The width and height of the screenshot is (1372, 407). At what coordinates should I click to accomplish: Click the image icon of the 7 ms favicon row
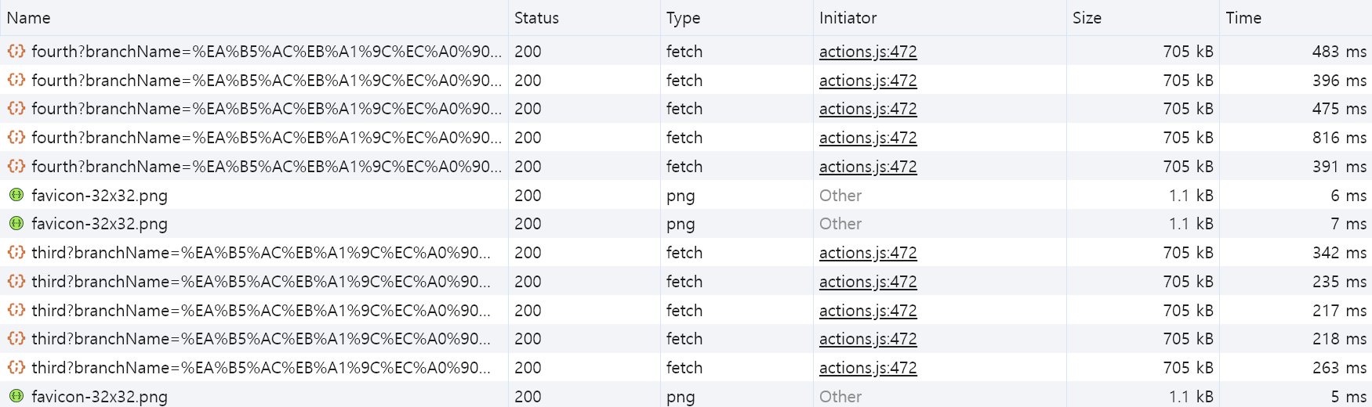point(16,224)
